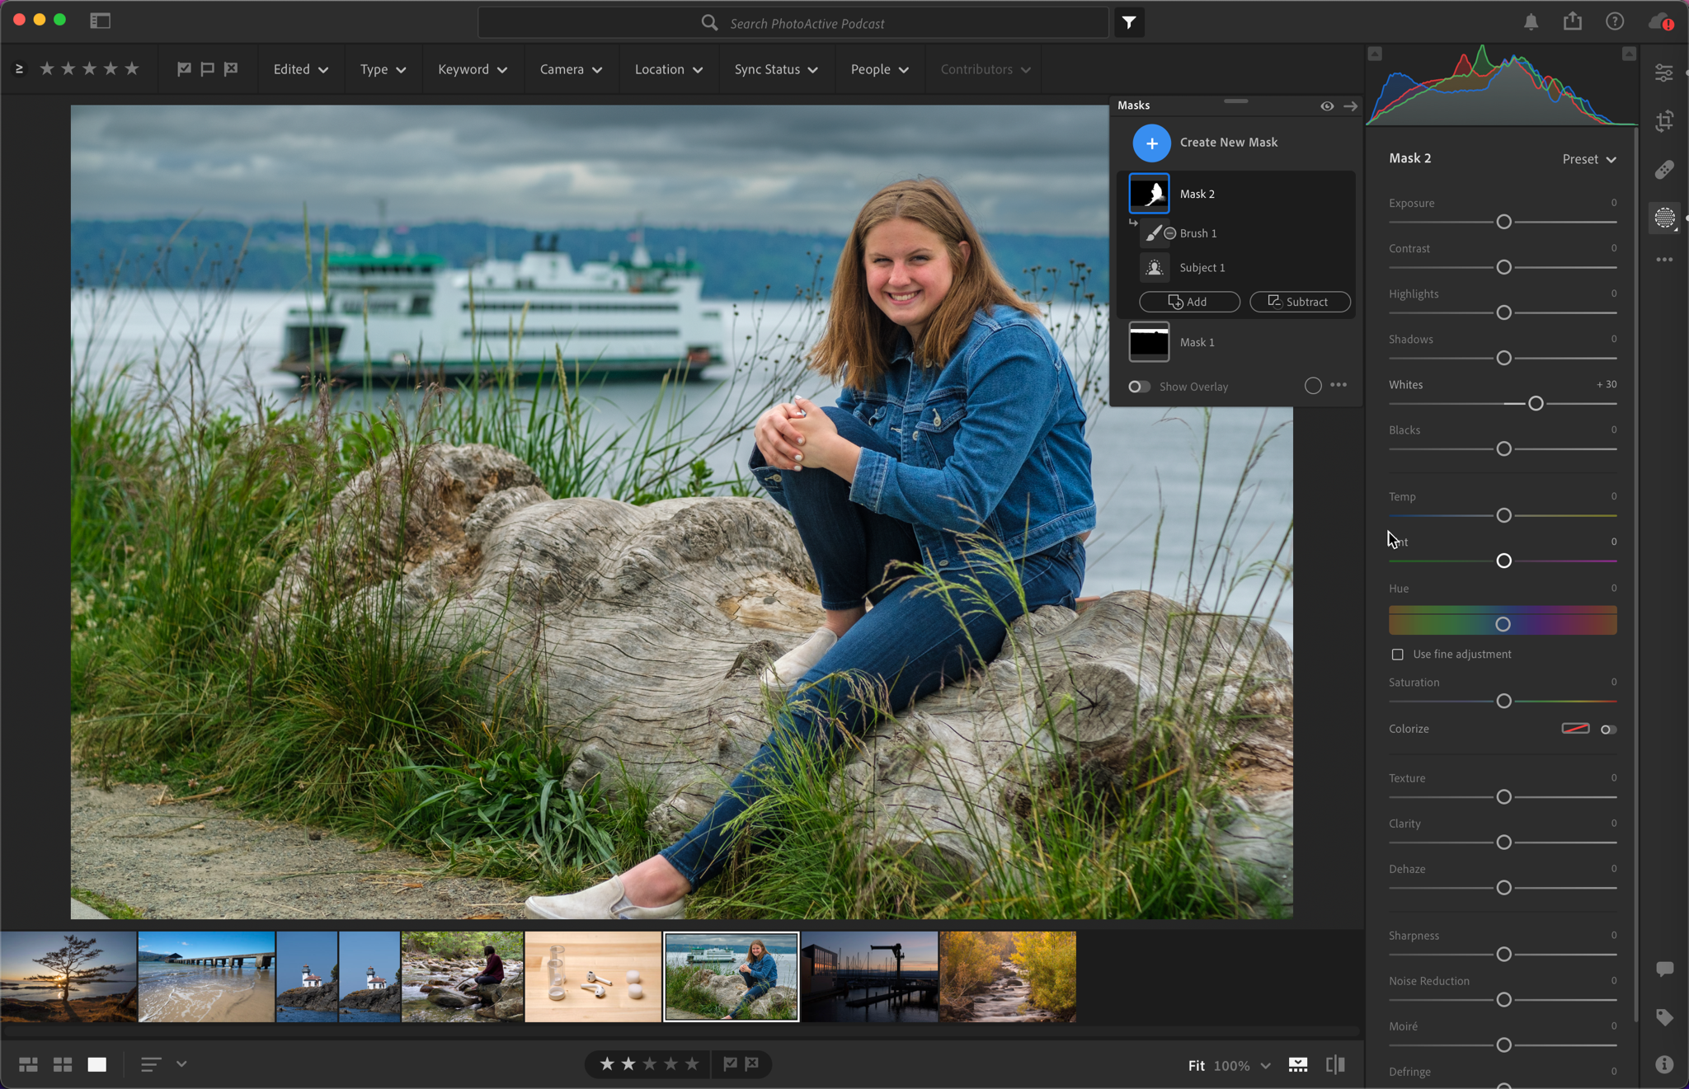
Task: Toggle unflagged filter in top bar
Action: (x=207, y=69)
